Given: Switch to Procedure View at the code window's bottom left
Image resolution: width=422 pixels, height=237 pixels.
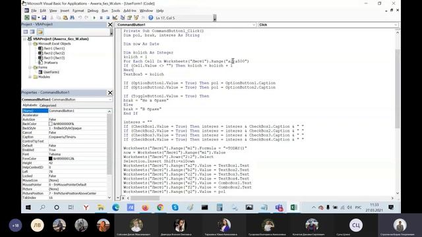Looking at the screenshot, I should tap(118, 198).
